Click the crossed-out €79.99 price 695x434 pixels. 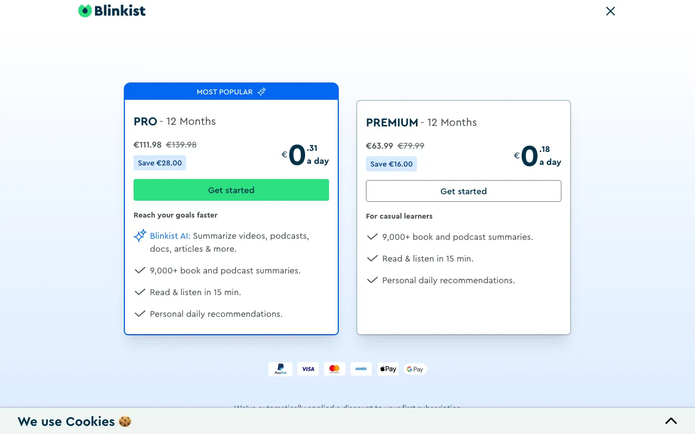pos(411,146)
